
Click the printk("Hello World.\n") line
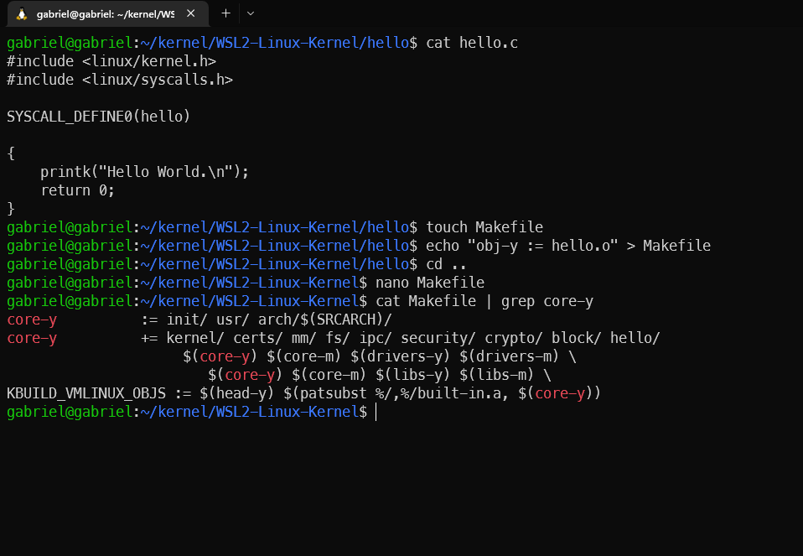click(144, 172)
